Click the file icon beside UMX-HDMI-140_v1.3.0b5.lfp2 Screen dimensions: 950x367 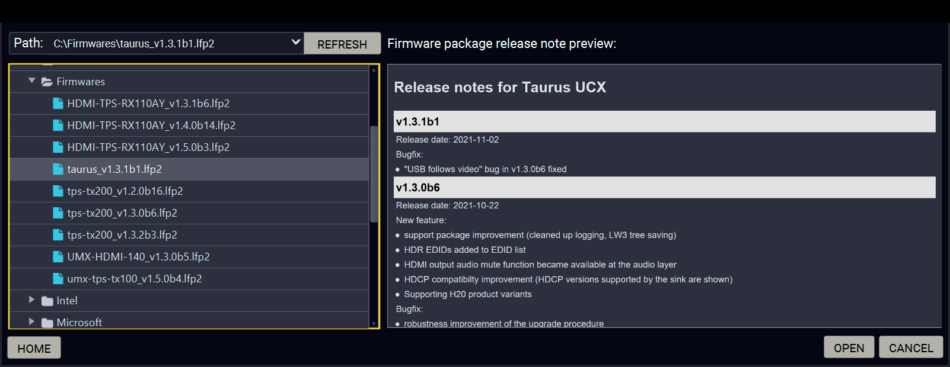[58, 257]
